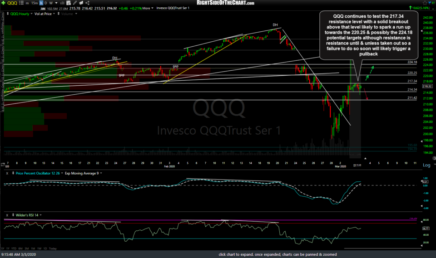Select the pencil drawing tools icon

click(75, 3)
